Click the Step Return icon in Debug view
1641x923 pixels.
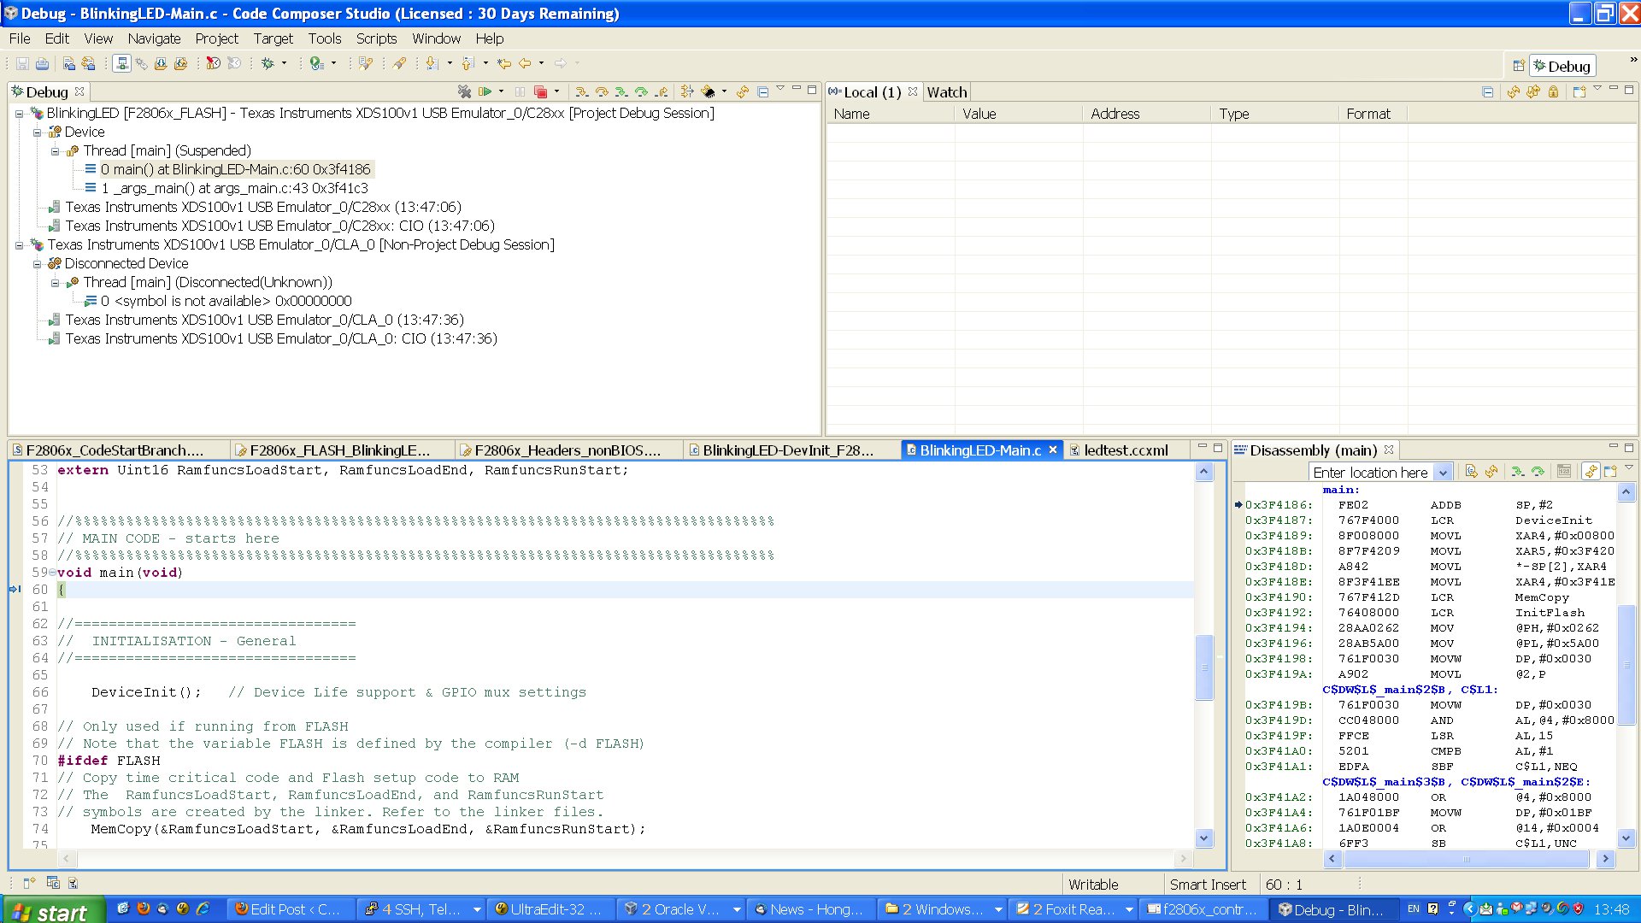(662, 91)
